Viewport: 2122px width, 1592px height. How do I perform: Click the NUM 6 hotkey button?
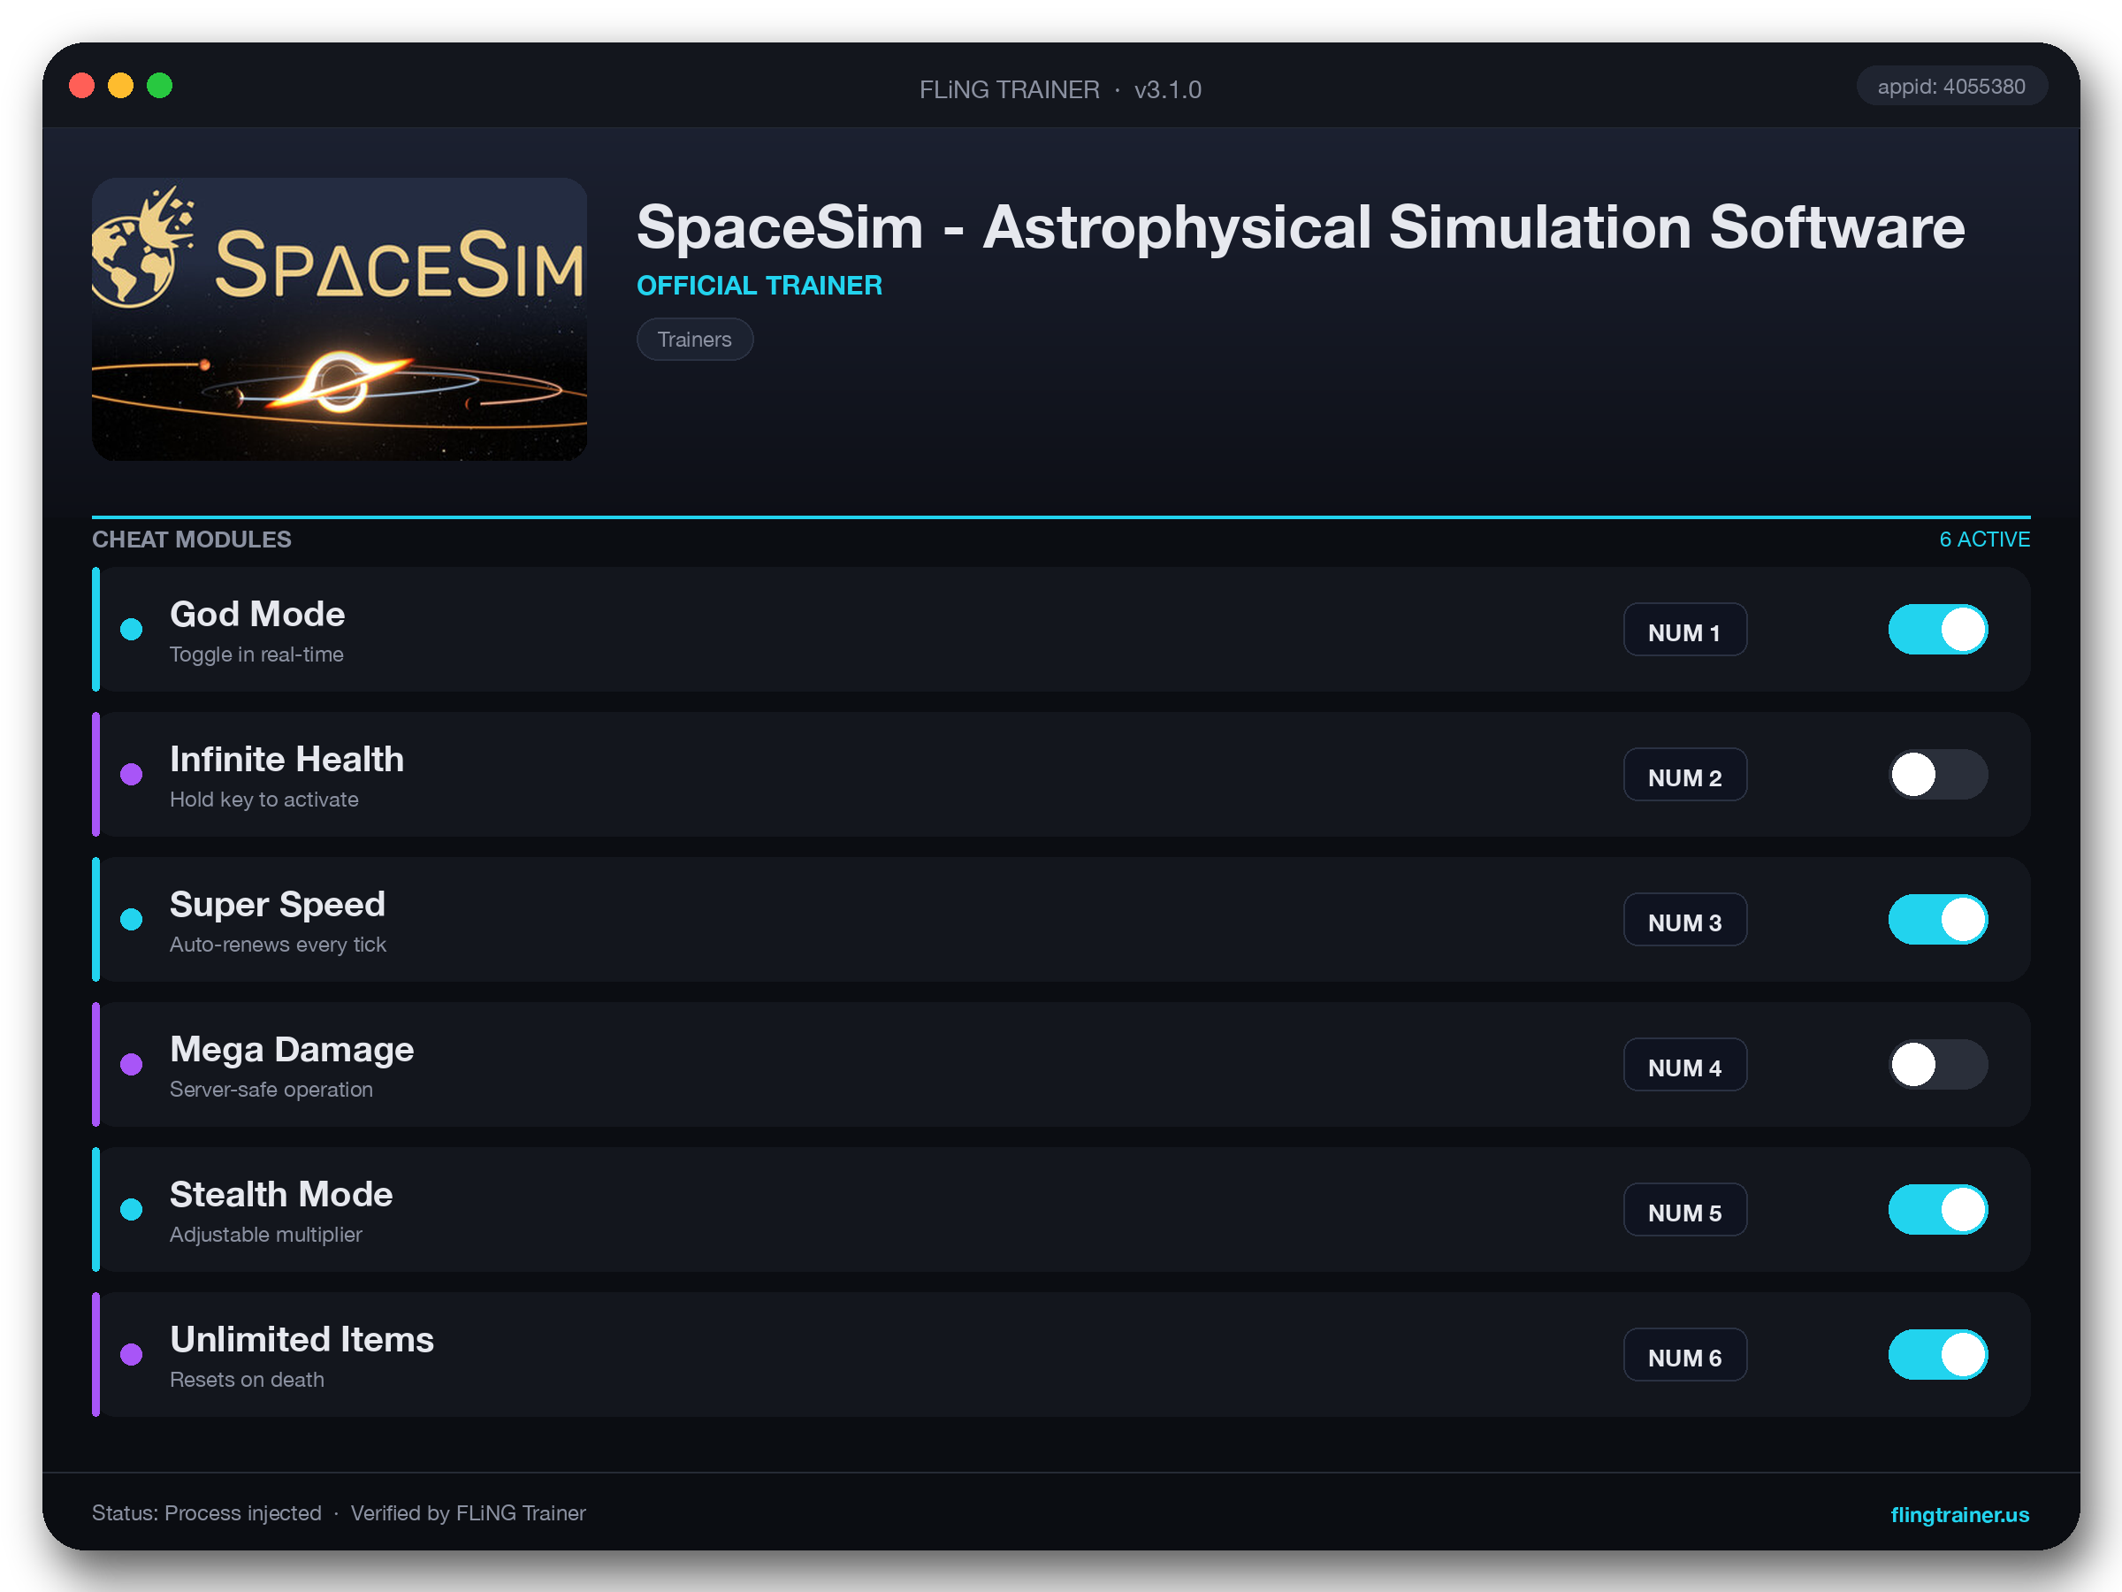(1684, 1354)
